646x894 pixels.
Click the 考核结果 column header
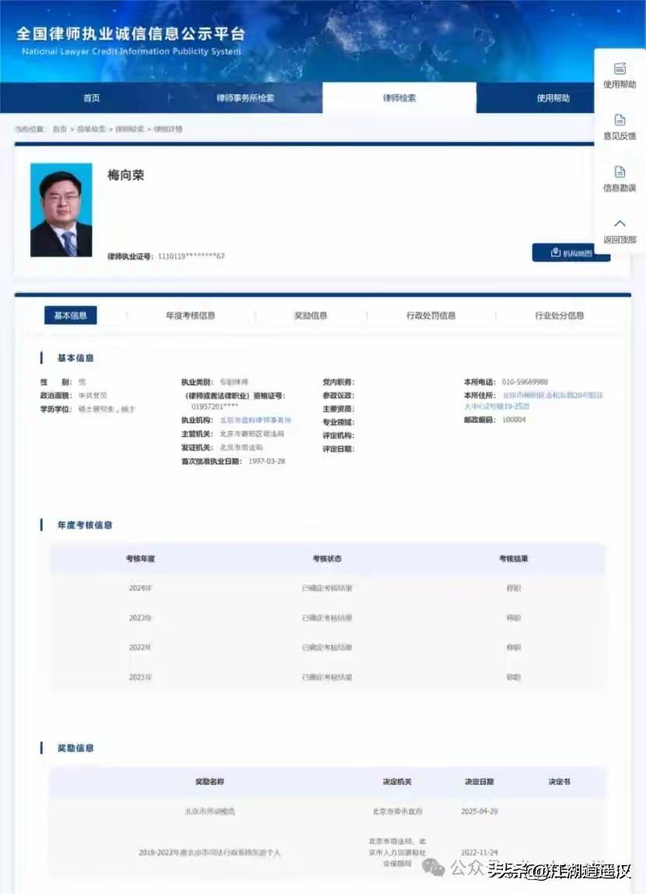pyautogui.click(x=513, y=558)
